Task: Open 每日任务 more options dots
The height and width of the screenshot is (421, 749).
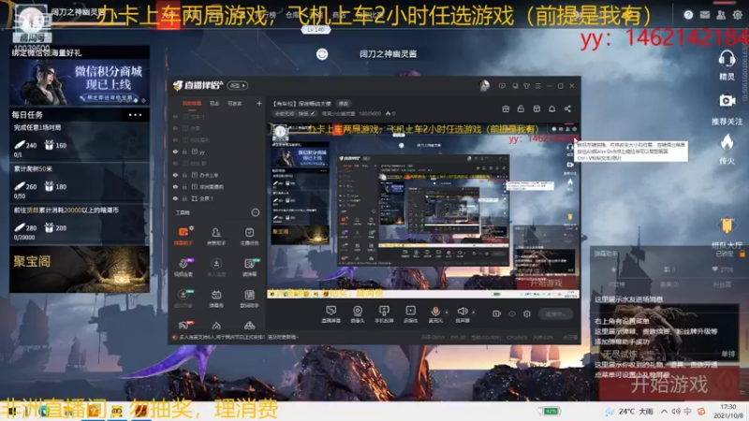Action: click(135, 114)
